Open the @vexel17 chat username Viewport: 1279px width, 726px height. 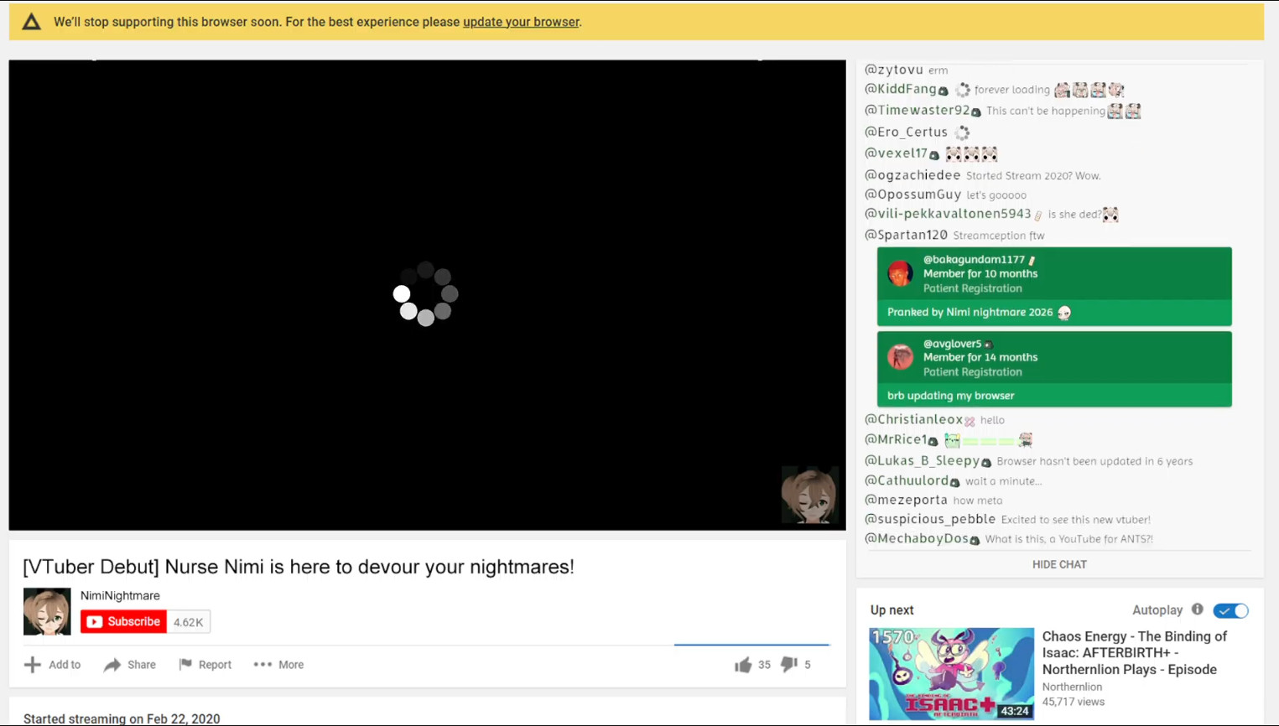click(x=896, y=153)
